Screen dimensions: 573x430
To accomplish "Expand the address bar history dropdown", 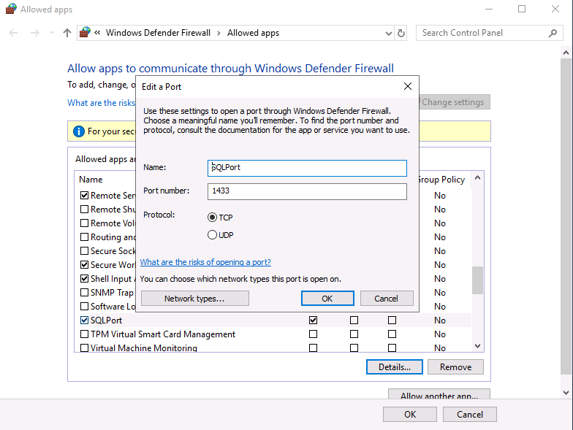I will pyautogui.click(x=389, y=34).
